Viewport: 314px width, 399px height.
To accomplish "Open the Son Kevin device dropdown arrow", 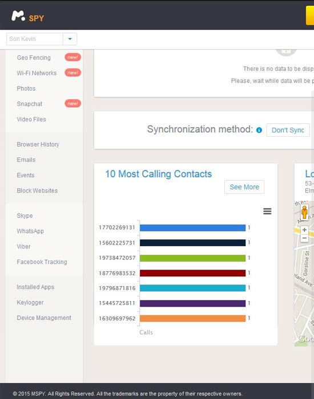I will [70, 39].
